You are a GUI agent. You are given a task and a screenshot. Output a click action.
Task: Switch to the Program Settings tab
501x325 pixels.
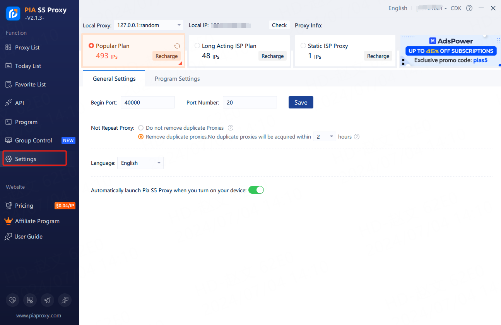(177, 79)
